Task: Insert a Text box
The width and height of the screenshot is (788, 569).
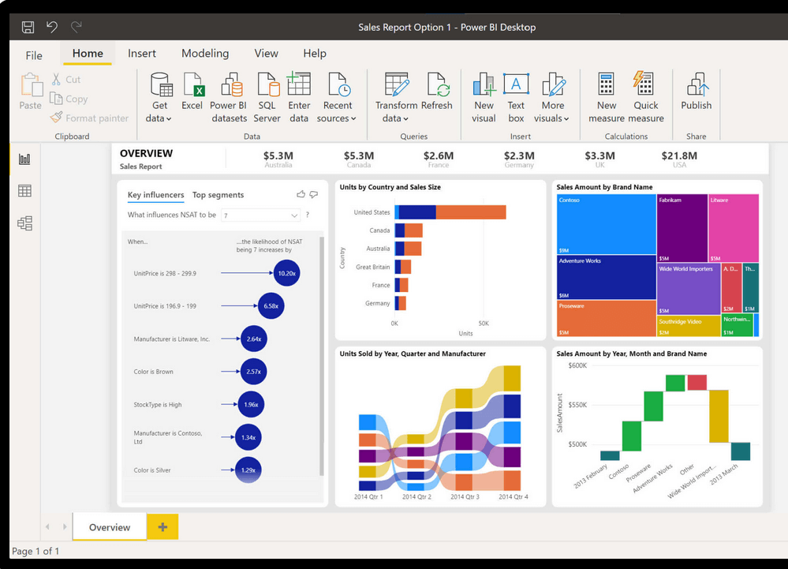Action: pyautogui.click(x=516, y=98)
